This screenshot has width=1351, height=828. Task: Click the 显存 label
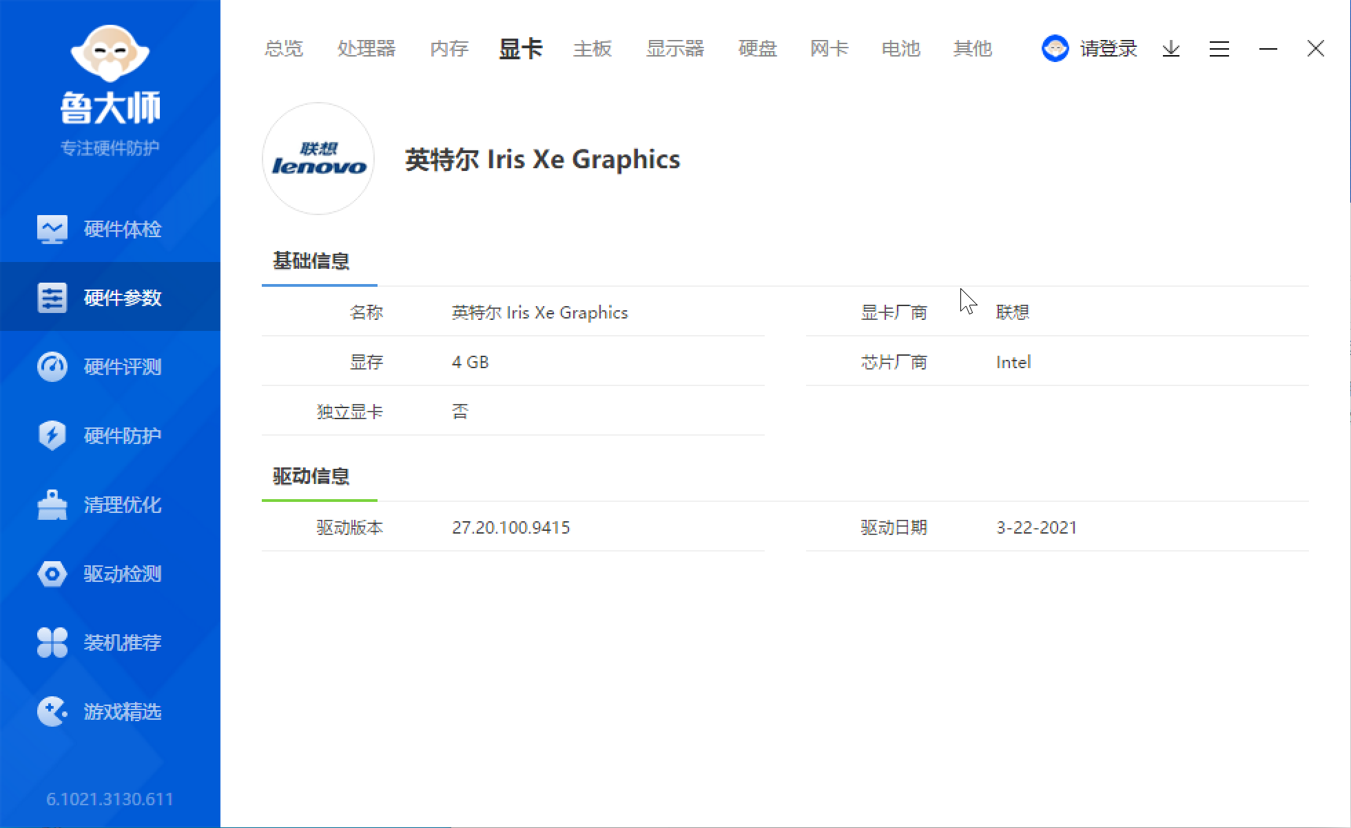[367, 362]
